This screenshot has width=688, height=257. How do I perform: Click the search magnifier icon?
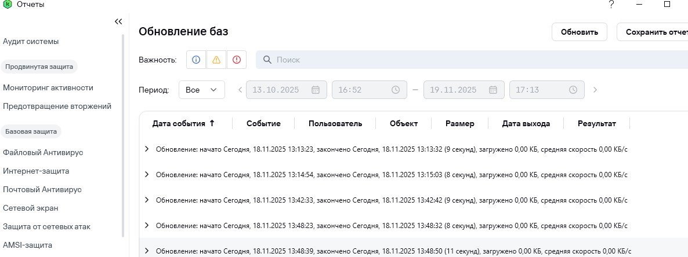click(x=267, y=60)
